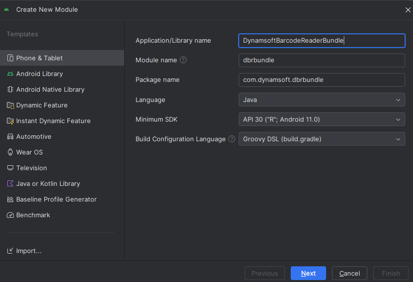Viewport: 413px width, 282px height.
Task: Choose the Android Library template
Action: [62, 74]
